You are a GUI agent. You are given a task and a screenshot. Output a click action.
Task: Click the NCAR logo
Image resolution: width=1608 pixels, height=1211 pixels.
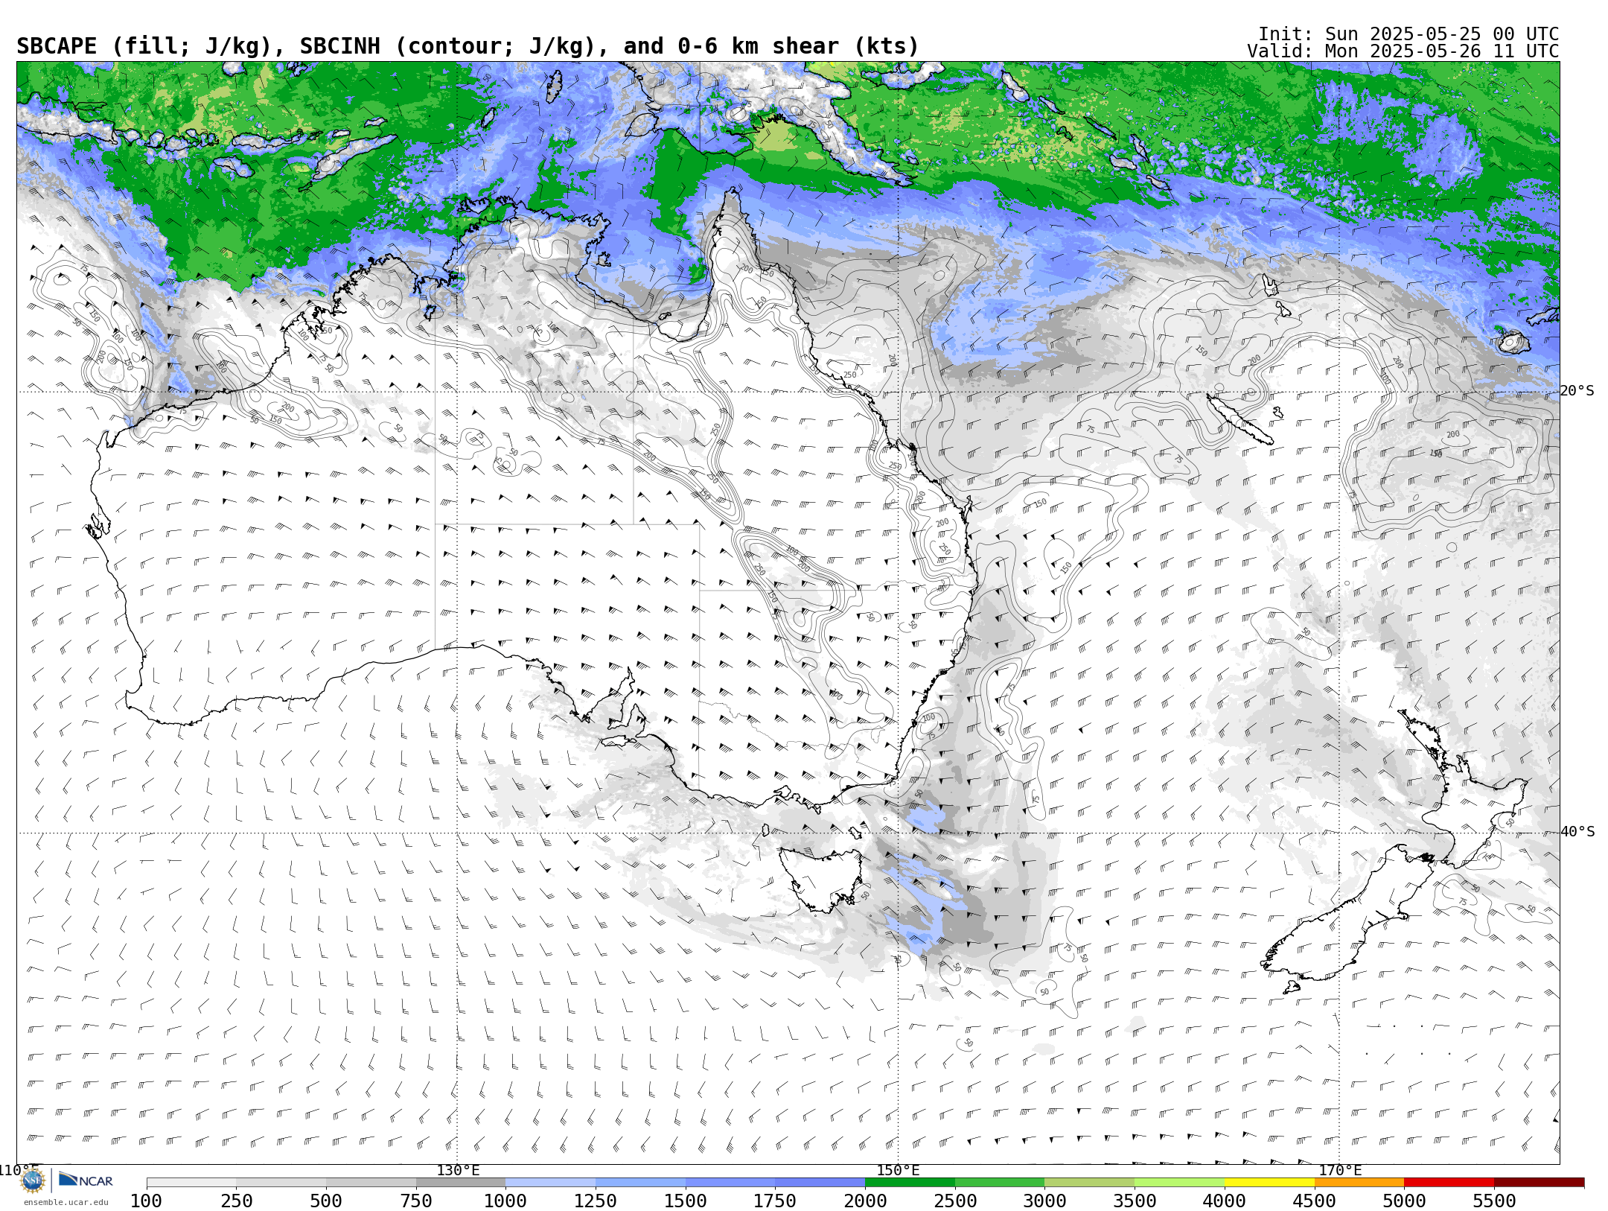(86, 1180)
